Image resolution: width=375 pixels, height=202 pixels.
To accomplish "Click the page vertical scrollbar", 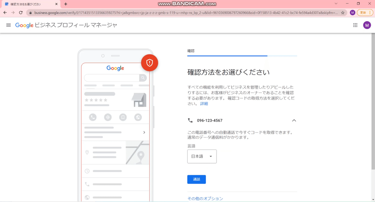I will tap(373, 102).
